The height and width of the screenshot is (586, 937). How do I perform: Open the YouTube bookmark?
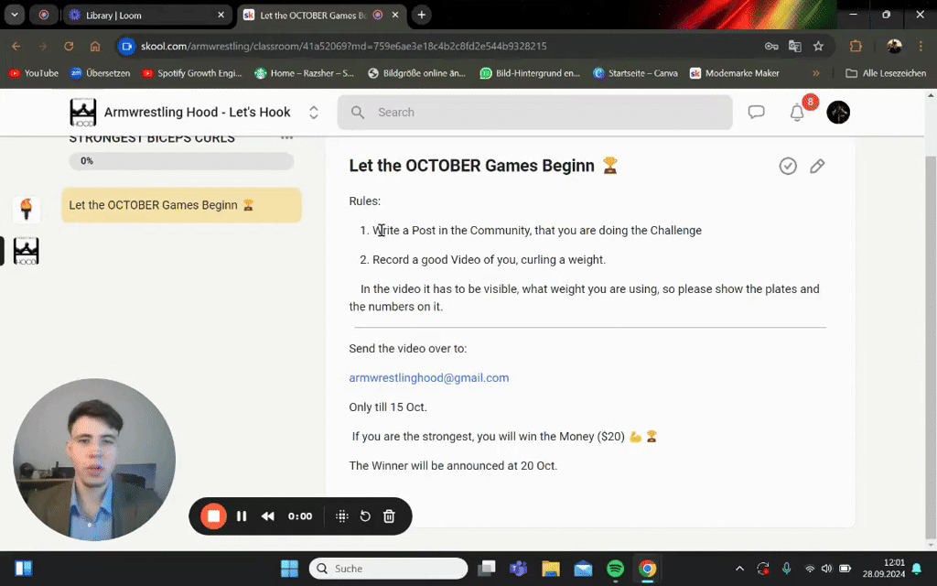34,73
